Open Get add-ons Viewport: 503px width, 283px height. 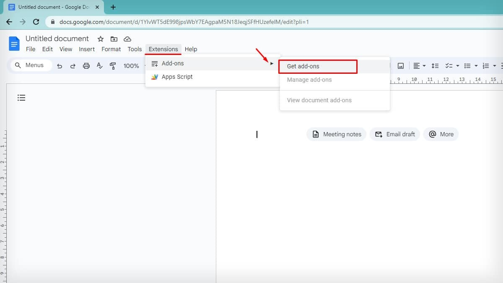point(302,66)
